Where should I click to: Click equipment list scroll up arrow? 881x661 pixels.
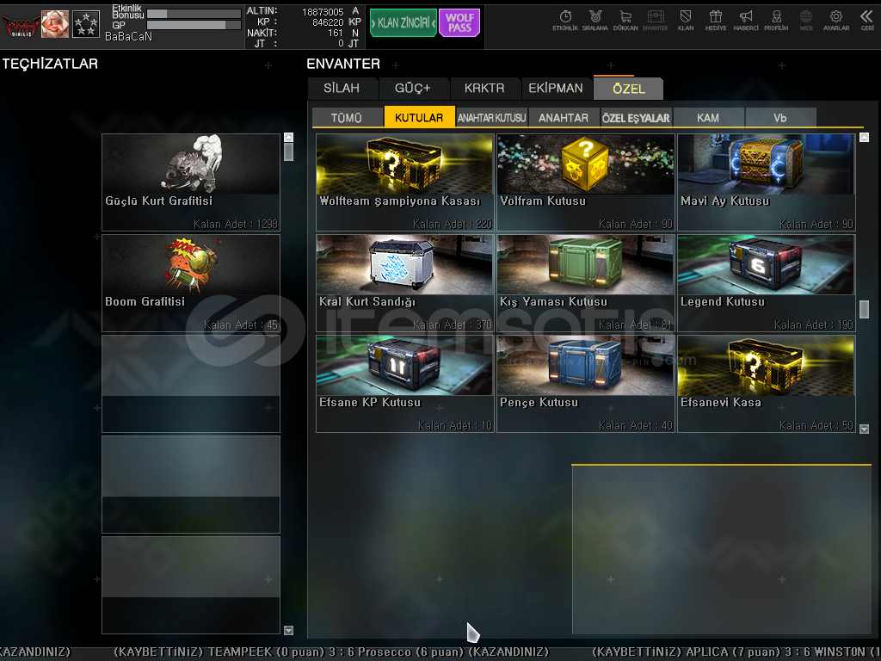pos(289,137)
